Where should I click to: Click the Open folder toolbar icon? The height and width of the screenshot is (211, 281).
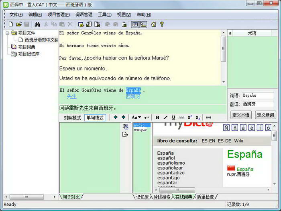pyautogui.click(x=18, y=24)
